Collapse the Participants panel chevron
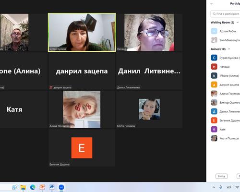 pyautogui.click(x=211, y=3)
